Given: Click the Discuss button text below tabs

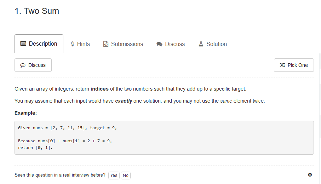Looking at the screenshot, I should [37, 65].
